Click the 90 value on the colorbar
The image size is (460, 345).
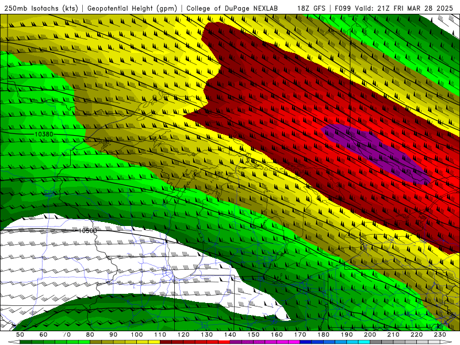click(113, 335)
